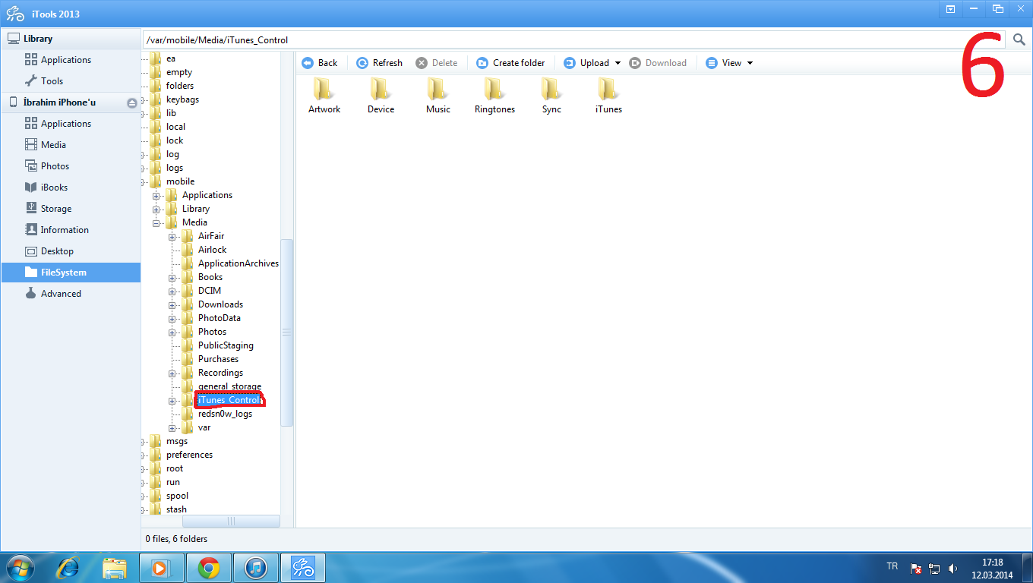Select FileSystem in sidebar

pyautogui.click(x=71, y=273)
